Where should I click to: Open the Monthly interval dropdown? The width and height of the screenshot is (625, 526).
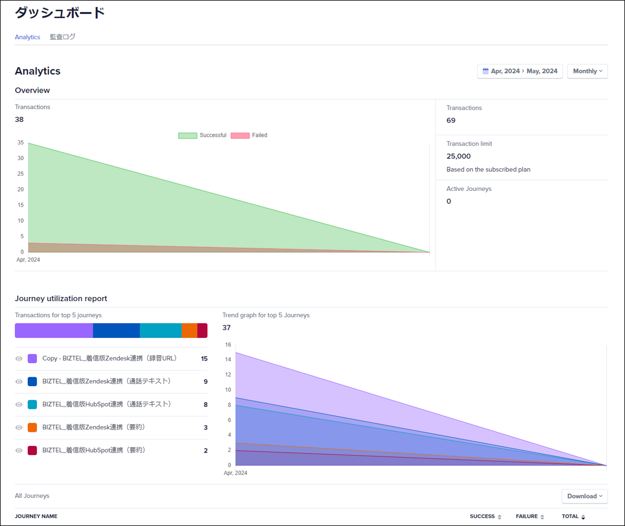587,71
